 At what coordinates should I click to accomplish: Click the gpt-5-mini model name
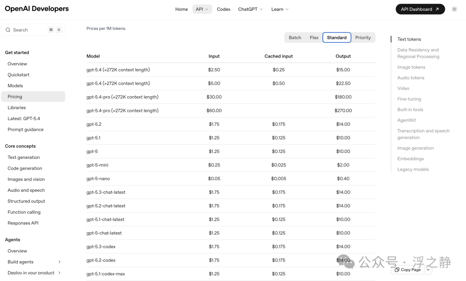97,165
